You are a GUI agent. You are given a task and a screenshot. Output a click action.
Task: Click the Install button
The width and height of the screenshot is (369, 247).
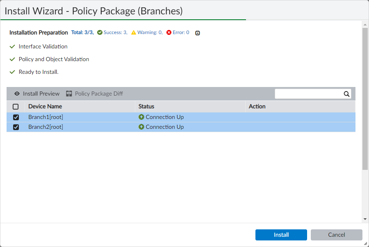[x=281, y=235]
